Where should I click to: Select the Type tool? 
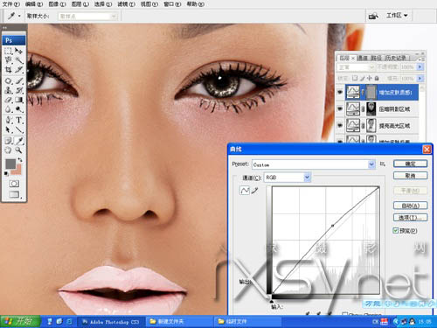click(19, 120)
